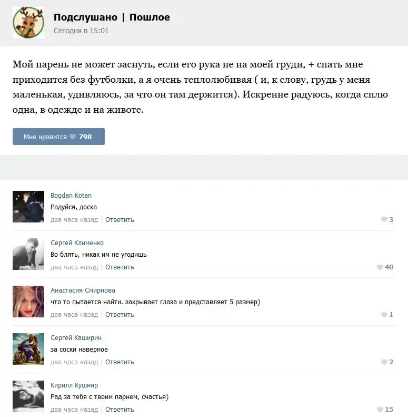The width and height of the screenshot is (408, 417).
Task: Click Анастасия Смирнова's avatar photo
Action: point(28,302)
